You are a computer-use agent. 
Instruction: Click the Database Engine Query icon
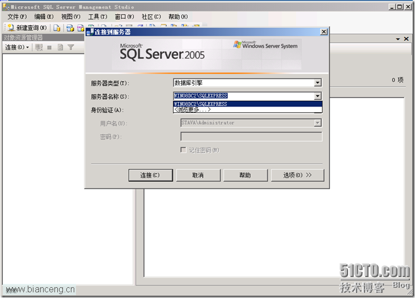pos(57,28)
